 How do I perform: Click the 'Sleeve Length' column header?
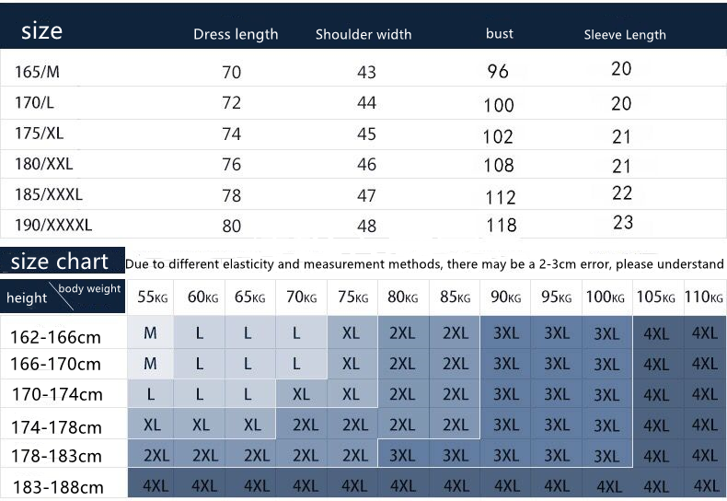click(x=625, y=35)
